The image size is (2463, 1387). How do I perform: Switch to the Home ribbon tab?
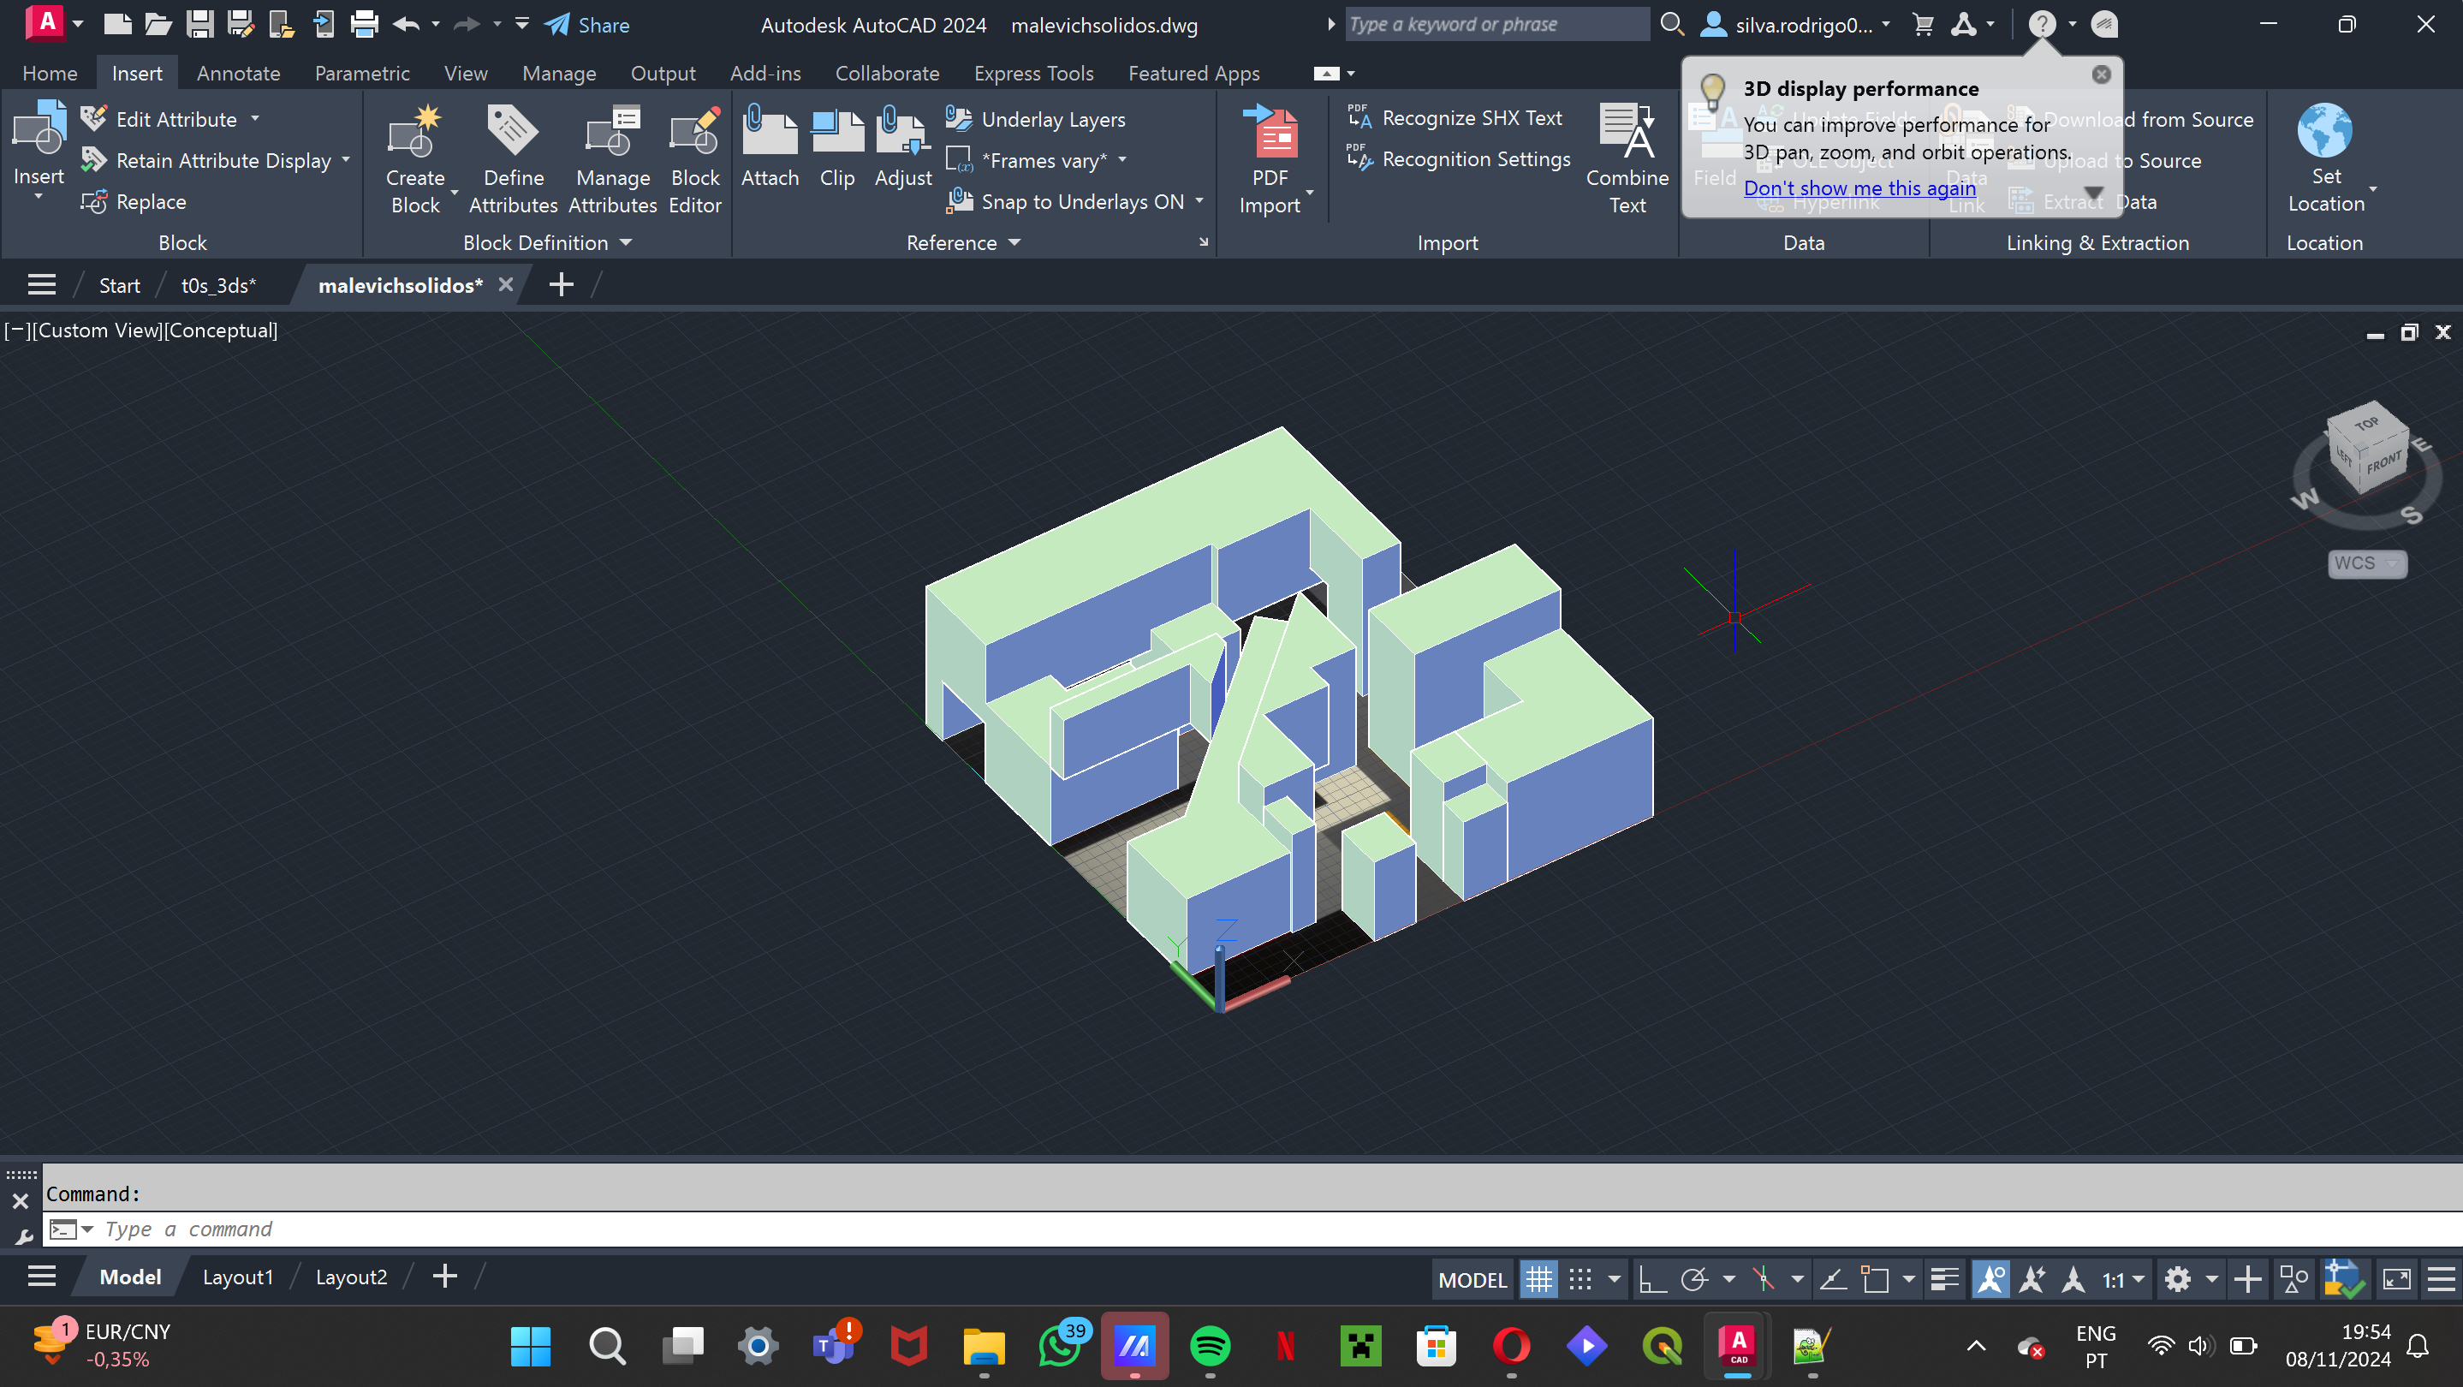click(50, 73)
